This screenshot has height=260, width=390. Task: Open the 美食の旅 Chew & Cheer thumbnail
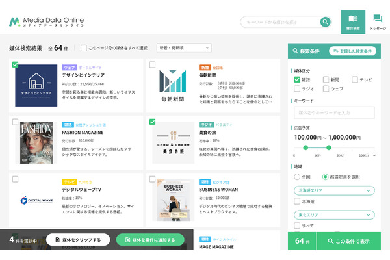point(174,143)
